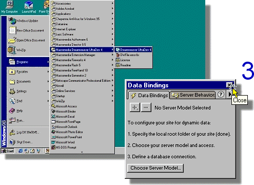Click the plus button in Data Bindings panel
This screenshot has height=185, width=254.
pyautogui.click(x=135, y=107)
